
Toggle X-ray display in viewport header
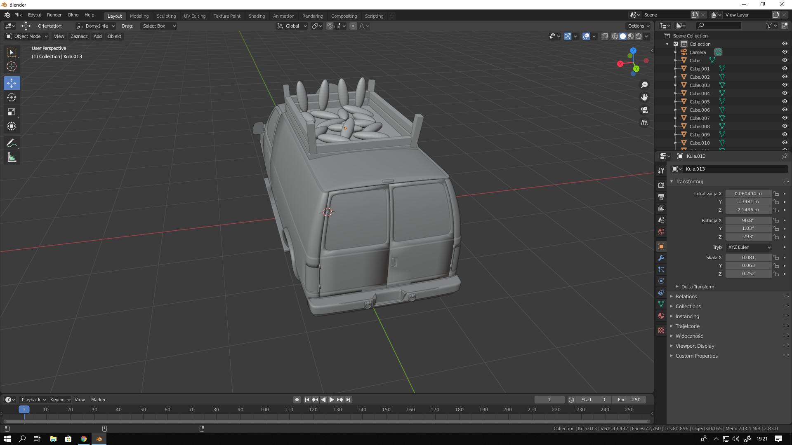tap(604, 36)
